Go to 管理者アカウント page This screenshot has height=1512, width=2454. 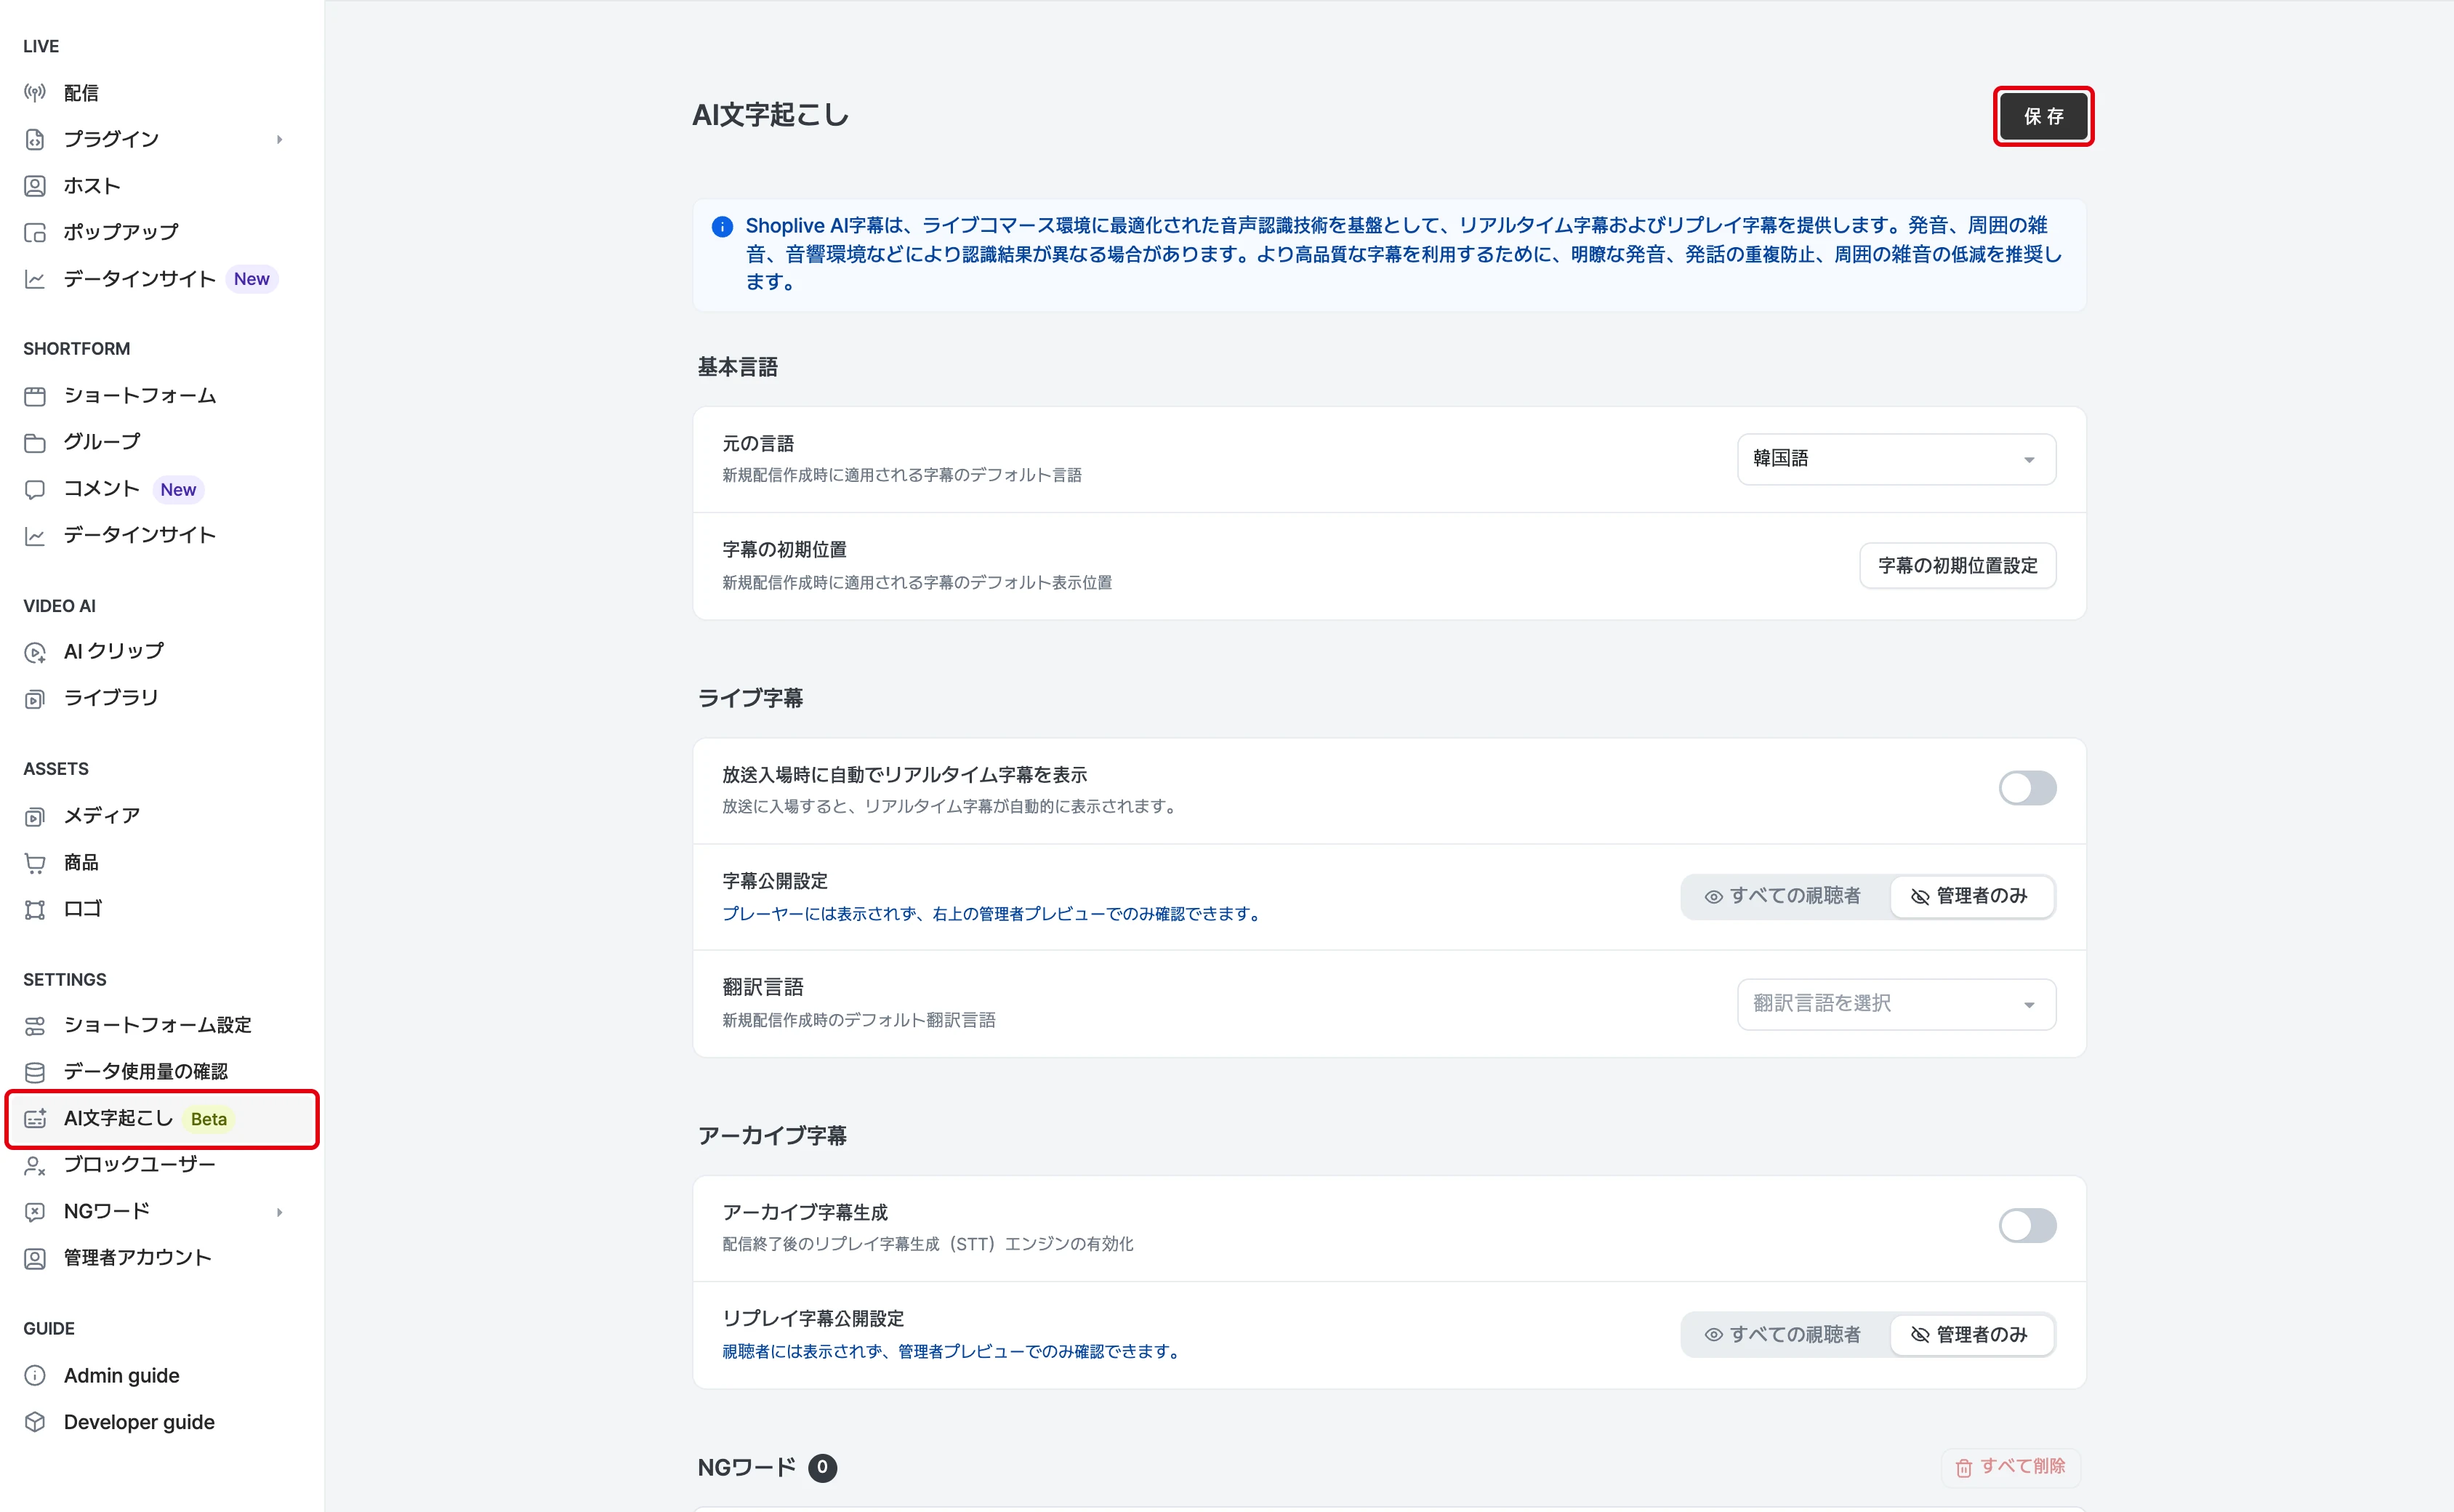click(137, 1258)
